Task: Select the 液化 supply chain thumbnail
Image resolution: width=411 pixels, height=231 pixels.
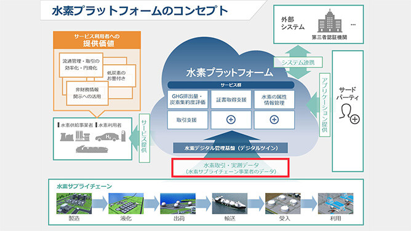Action: (126, 203)
